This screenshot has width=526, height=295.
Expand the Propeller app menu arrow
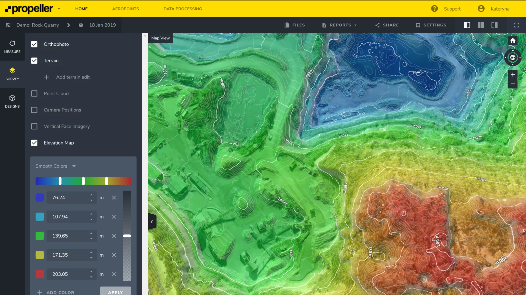[59, 9]
